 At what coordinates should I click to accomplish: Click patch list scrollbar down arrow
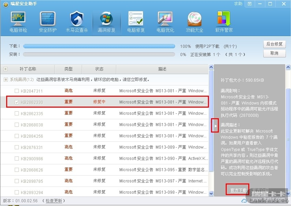coord(211,194)
